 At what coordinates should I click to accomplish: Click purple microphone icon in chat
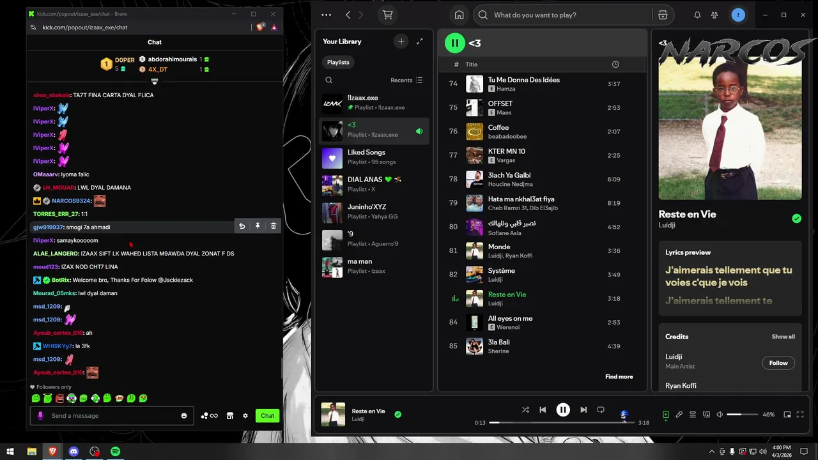coord(40,416)
